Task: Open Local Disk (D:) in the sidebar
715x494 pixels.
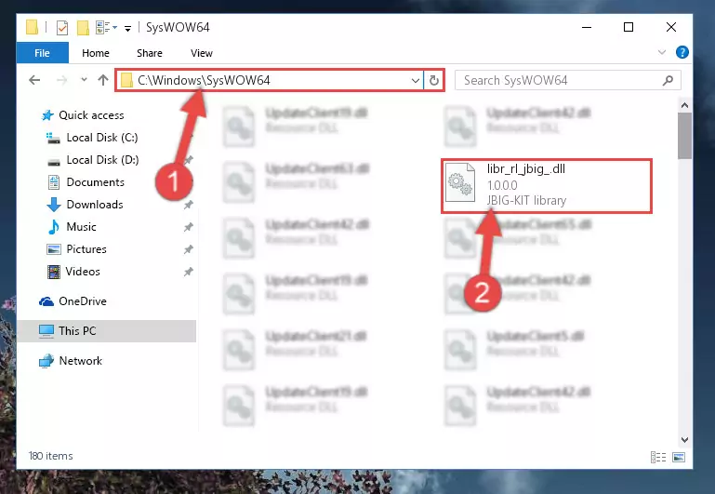Action: [x=102, y=160]
